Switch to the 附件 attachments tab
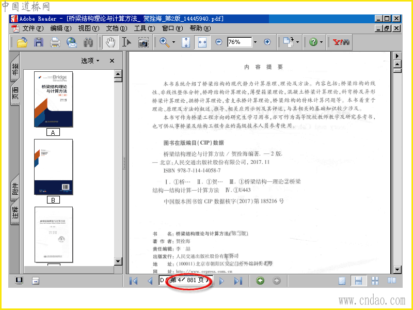The image size is (413, 310). 15,189
